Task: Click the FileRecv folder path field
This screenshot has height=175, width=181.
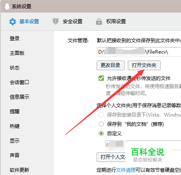Action: pos(139,52)
